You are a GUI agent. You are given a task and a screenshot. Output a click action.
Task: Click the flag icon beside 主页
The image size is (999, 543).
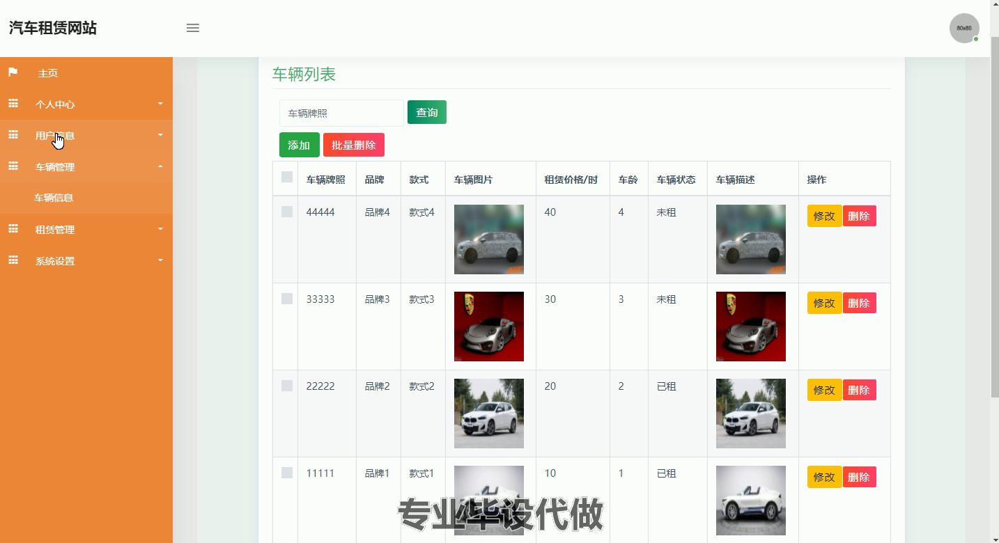click(13, 72)
